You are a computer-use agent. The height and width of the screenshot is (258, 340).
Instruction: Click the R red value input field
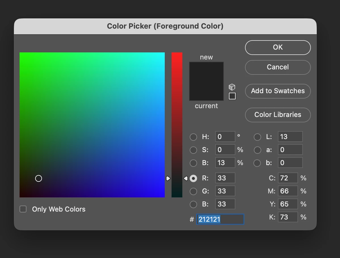(x=225, y=178)
